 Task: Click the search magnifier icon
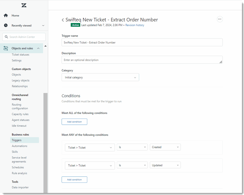(6, 37)
